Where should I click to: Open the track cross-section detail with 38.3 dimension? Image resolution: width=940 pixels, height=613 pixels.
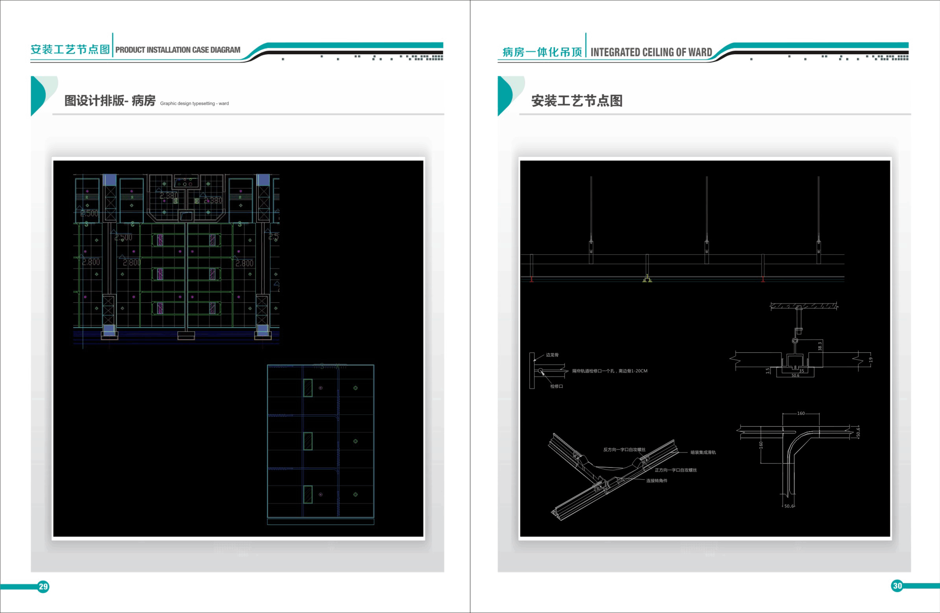coord(801,340)
